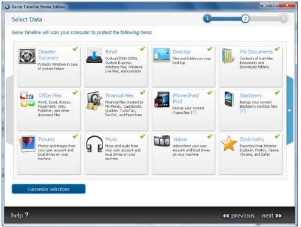Toggle the Bookmarks green checkmark
Screen dimensions: 301x227
[277, 136]
